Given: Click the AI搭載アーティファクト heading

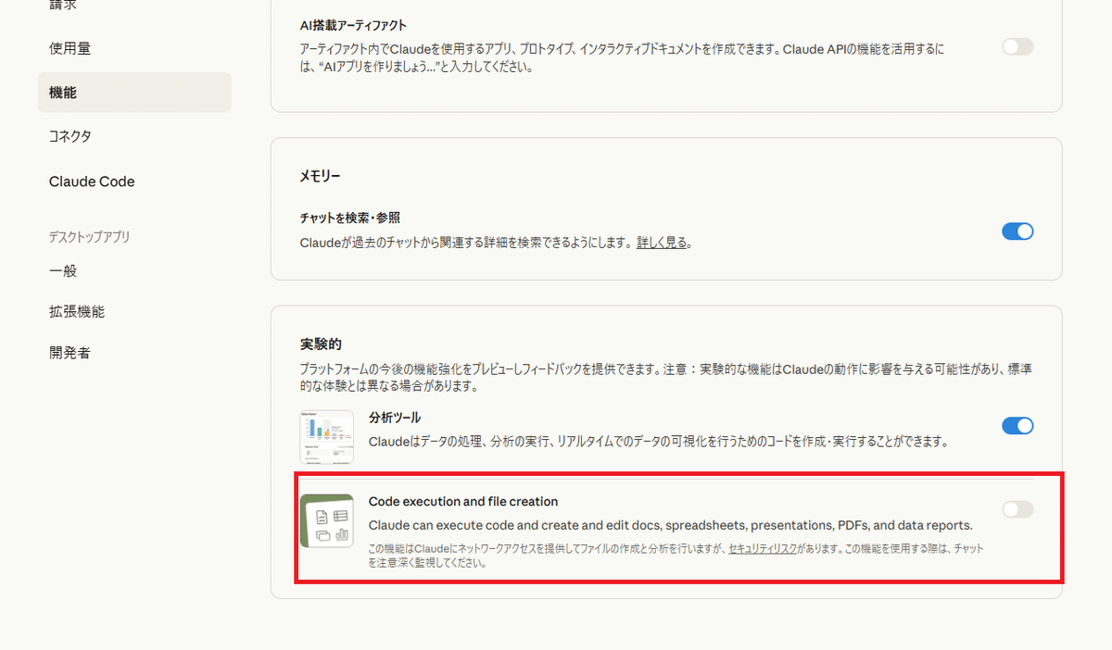Looking at the screenshot, I should [353, 25].
